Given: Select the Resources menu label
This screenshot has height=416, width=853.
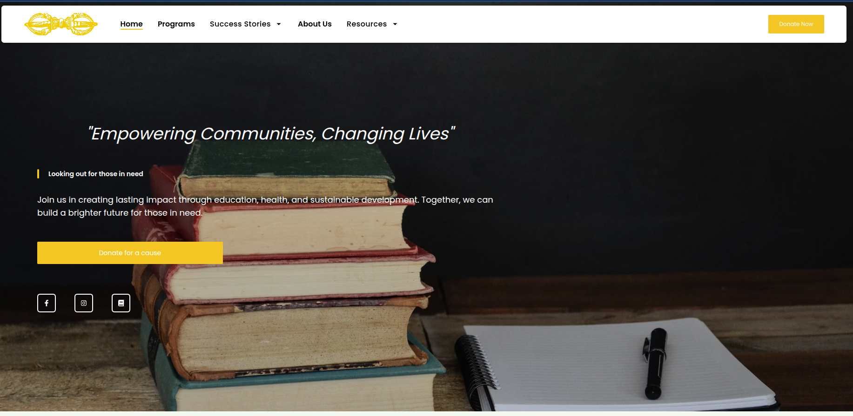Looking at the screenshot, I should [x=367, y=24].
